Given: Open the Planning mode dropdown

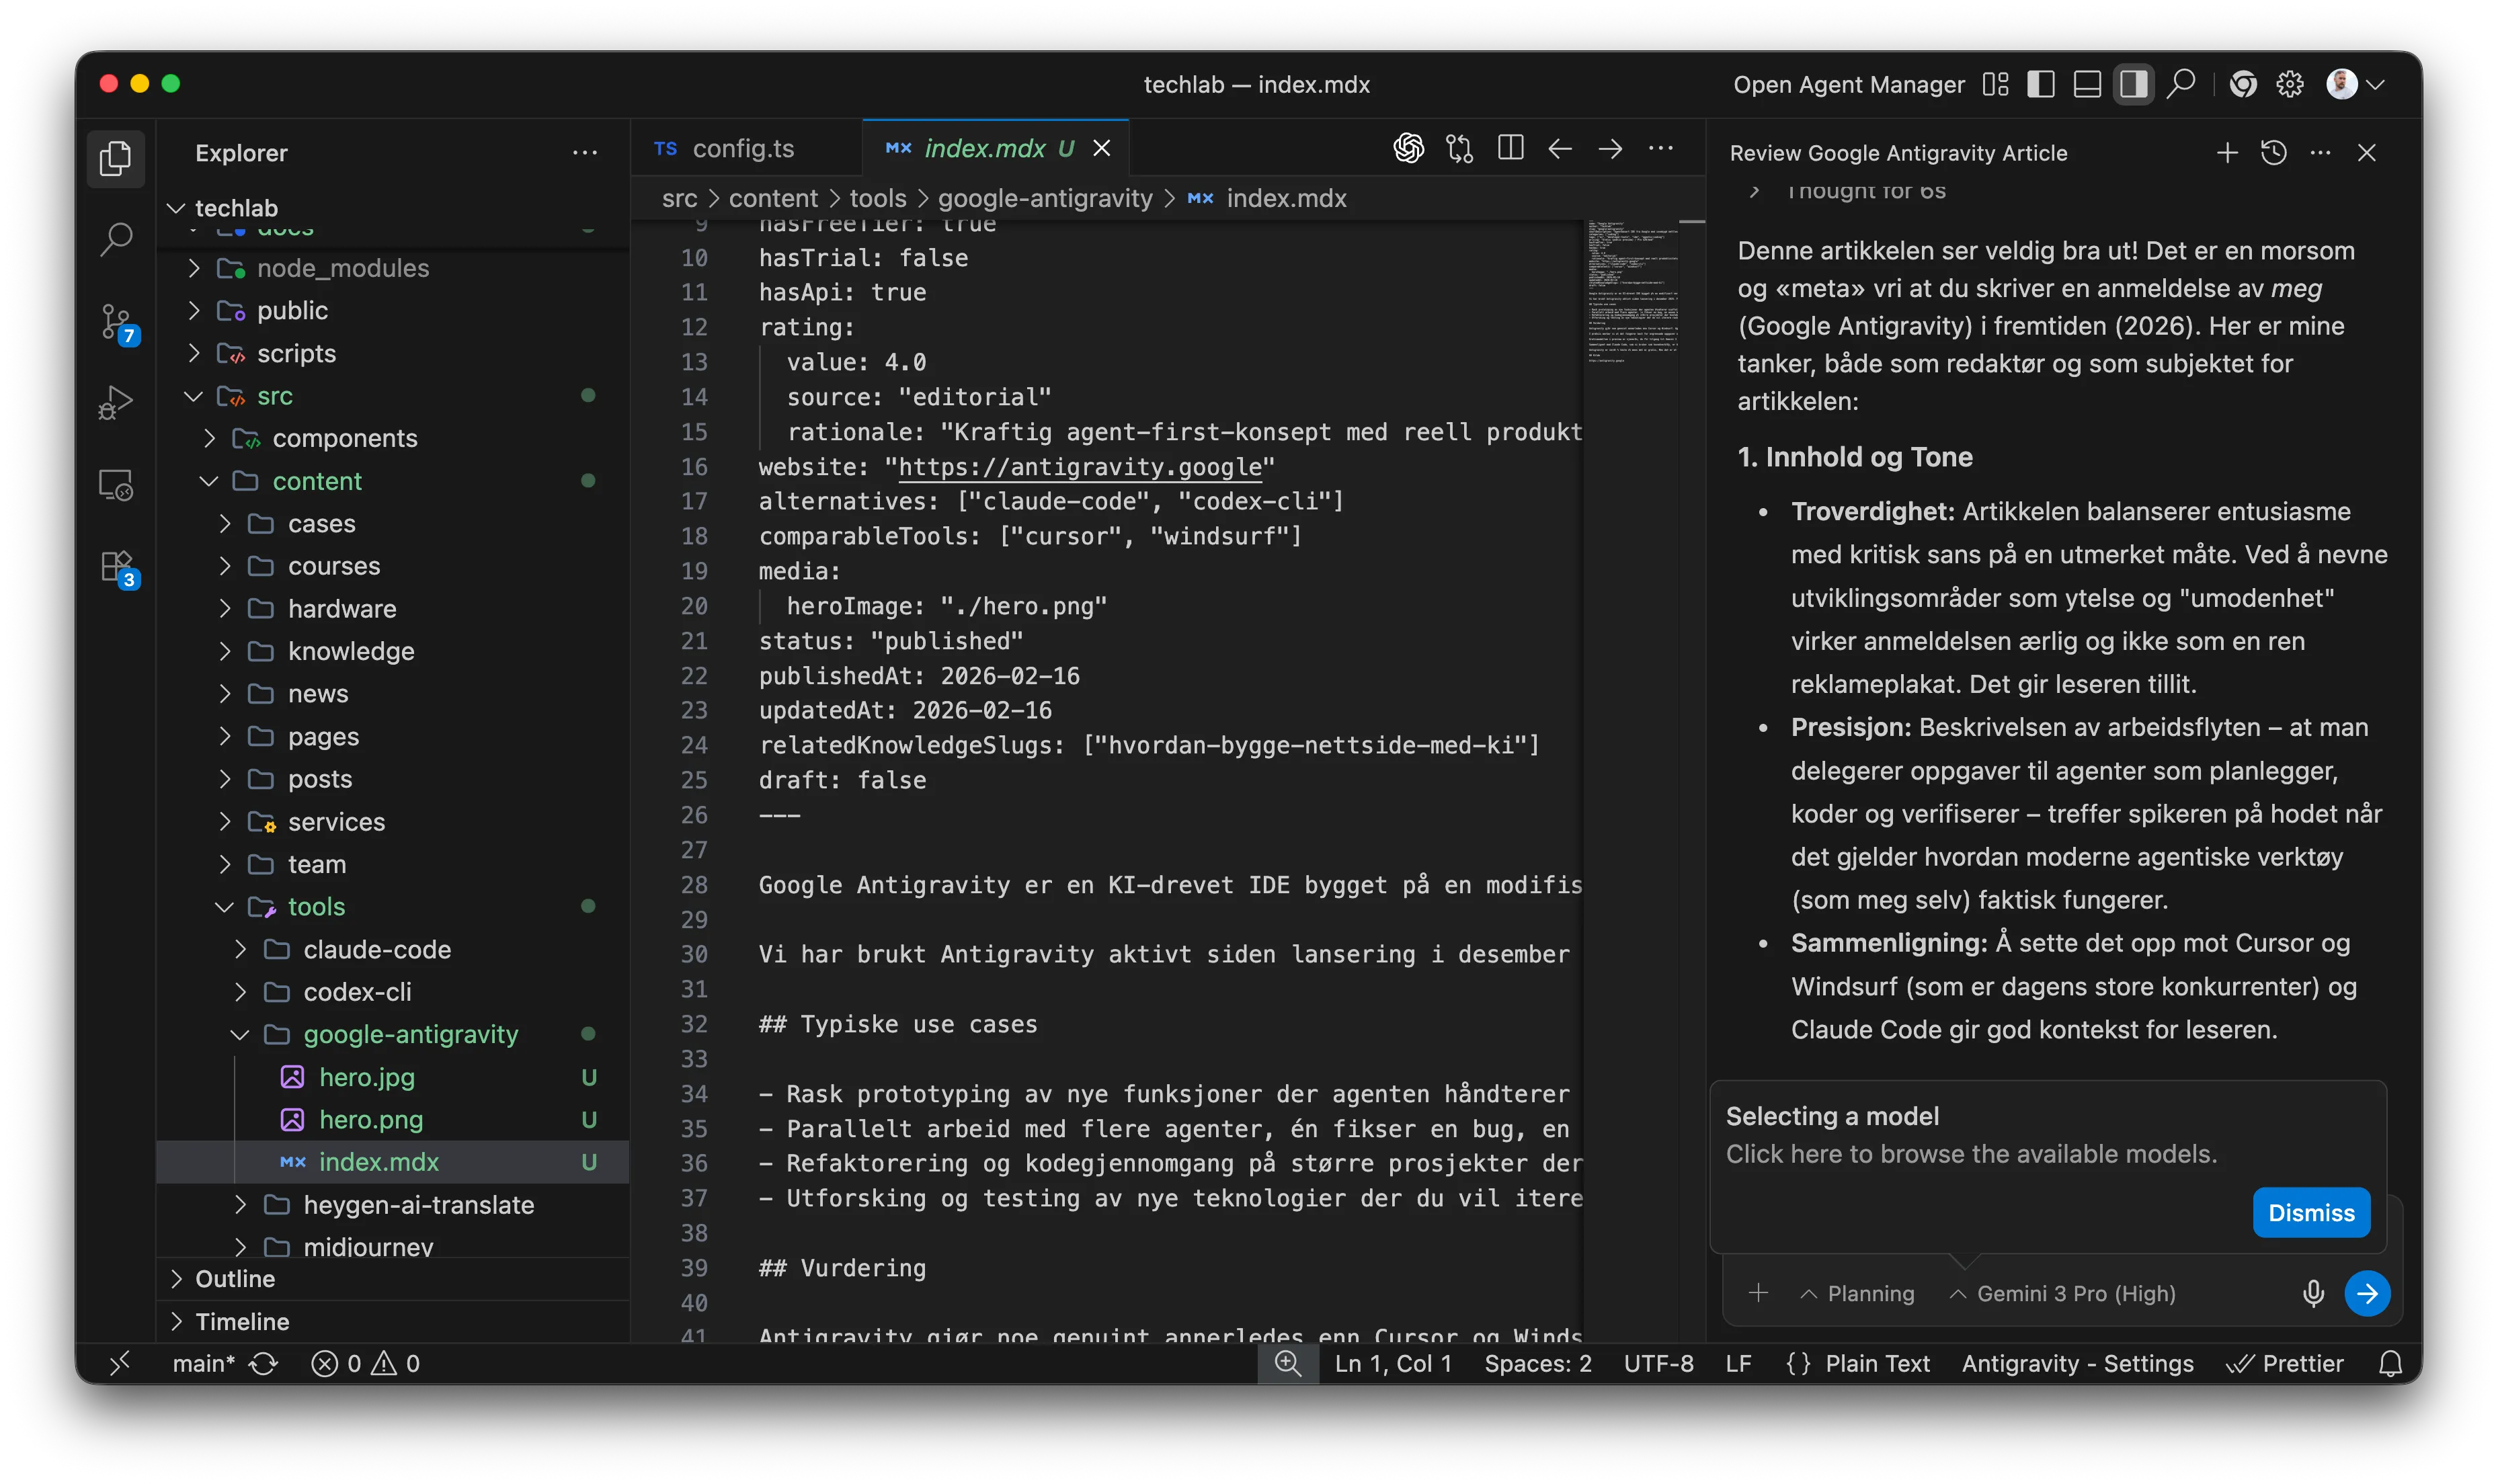Looking at the screenshot, I should click(1858, 1293).
